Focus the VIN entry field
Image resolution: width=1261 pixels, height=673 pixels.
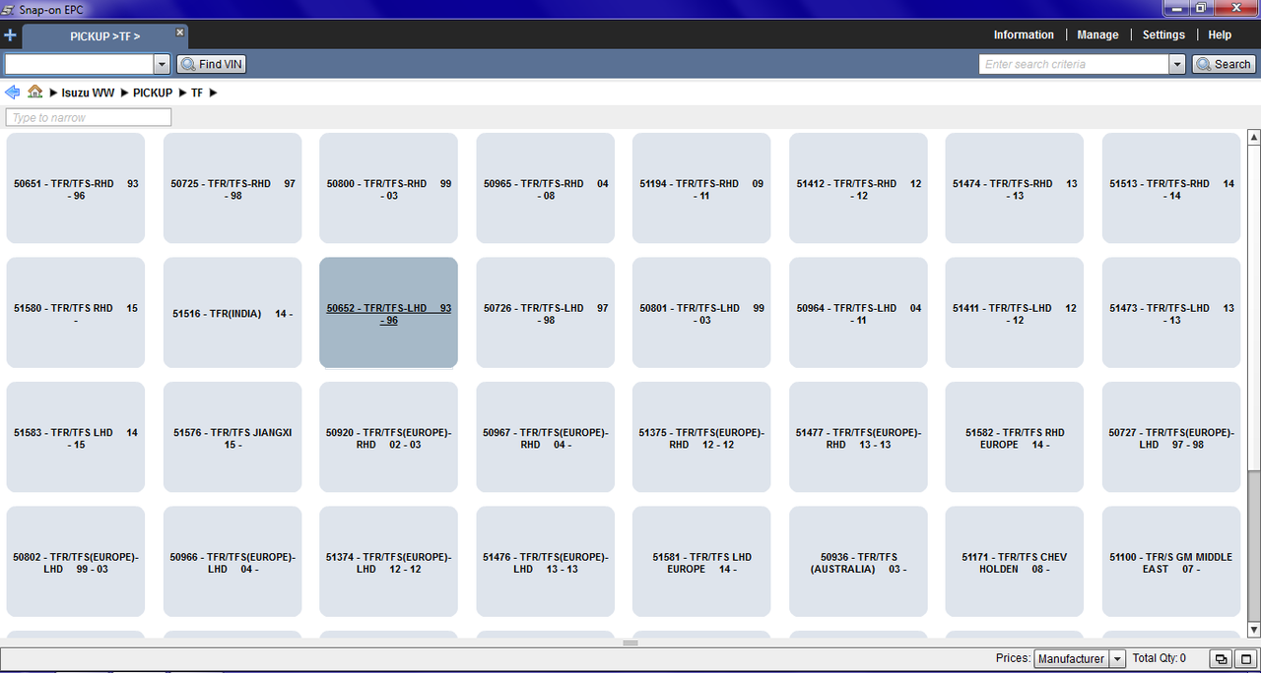tap(80, 64)
